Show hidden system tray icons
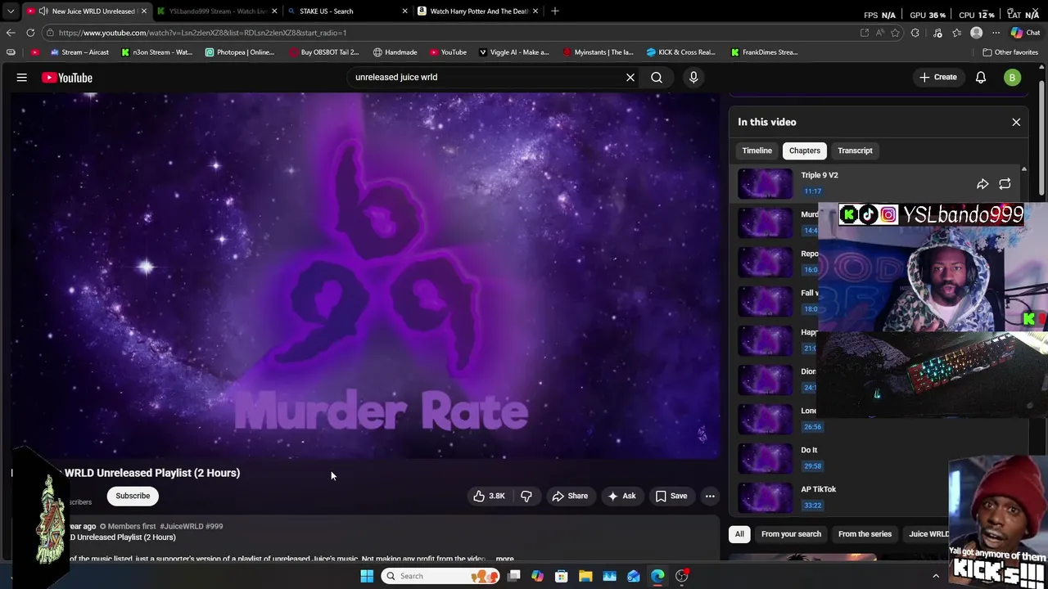This screenshot has height=589, width=1048. coord(936,576)
